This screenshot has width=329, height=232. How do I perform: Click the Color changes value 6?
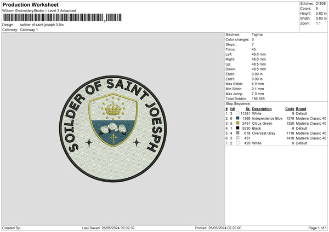click(253, 39)
